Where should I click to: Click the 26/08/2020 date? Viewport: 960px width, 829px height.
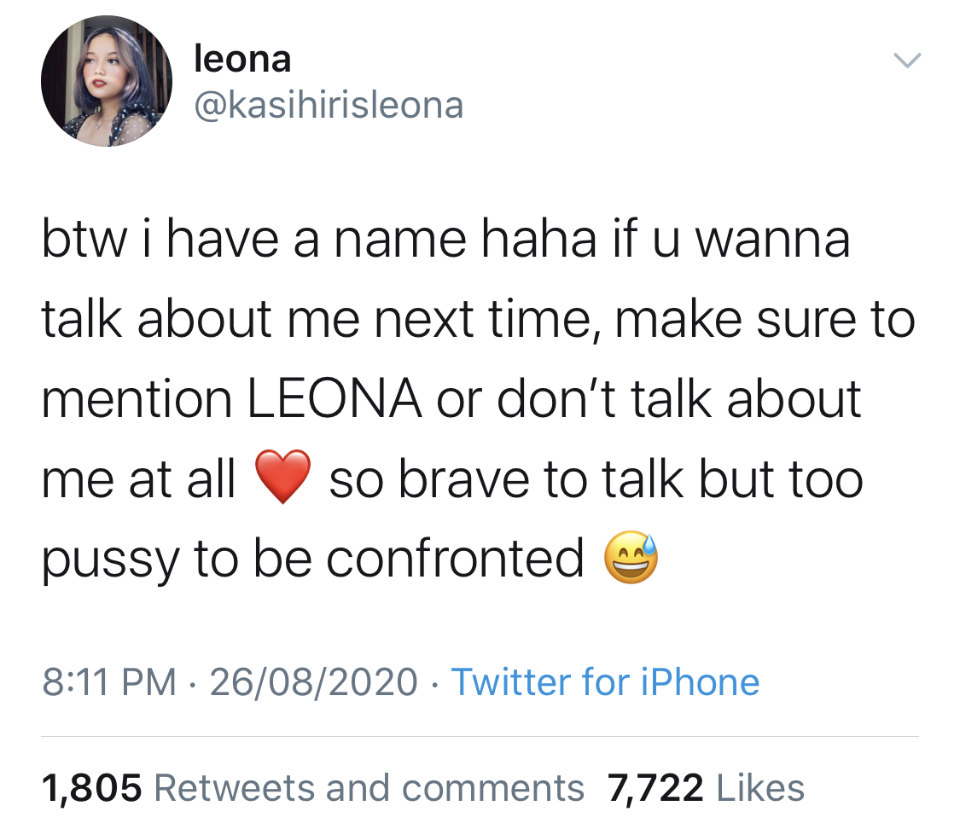(313, 681)
